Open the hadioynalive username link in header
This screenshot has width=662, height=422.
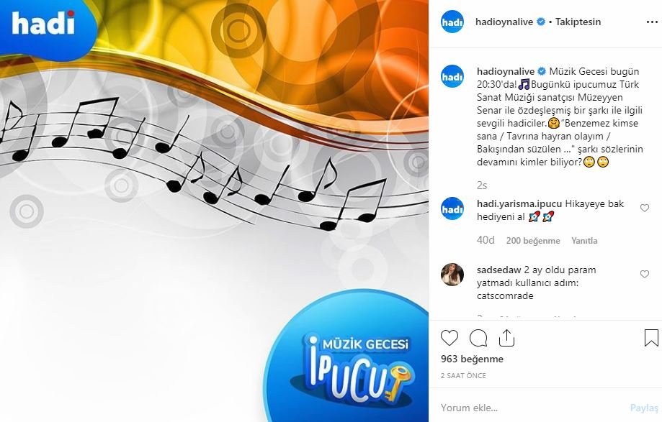tap(504, 22)
